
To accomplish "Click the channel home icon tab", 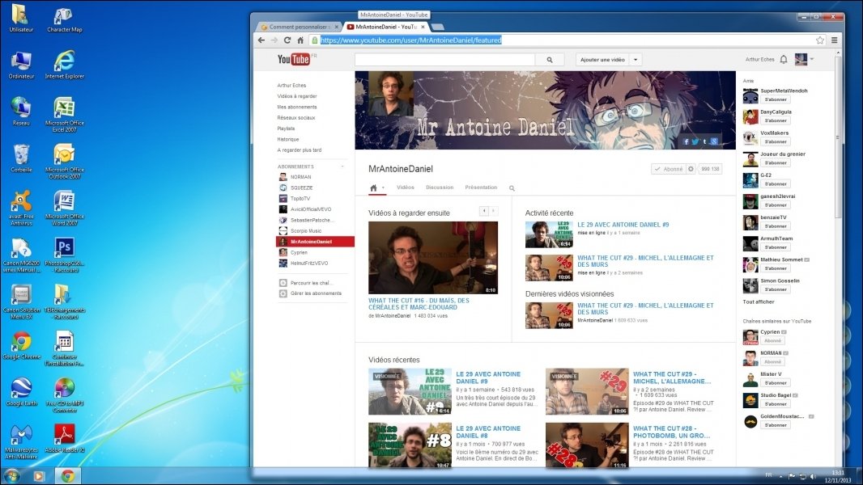I will tap(374, 188).
